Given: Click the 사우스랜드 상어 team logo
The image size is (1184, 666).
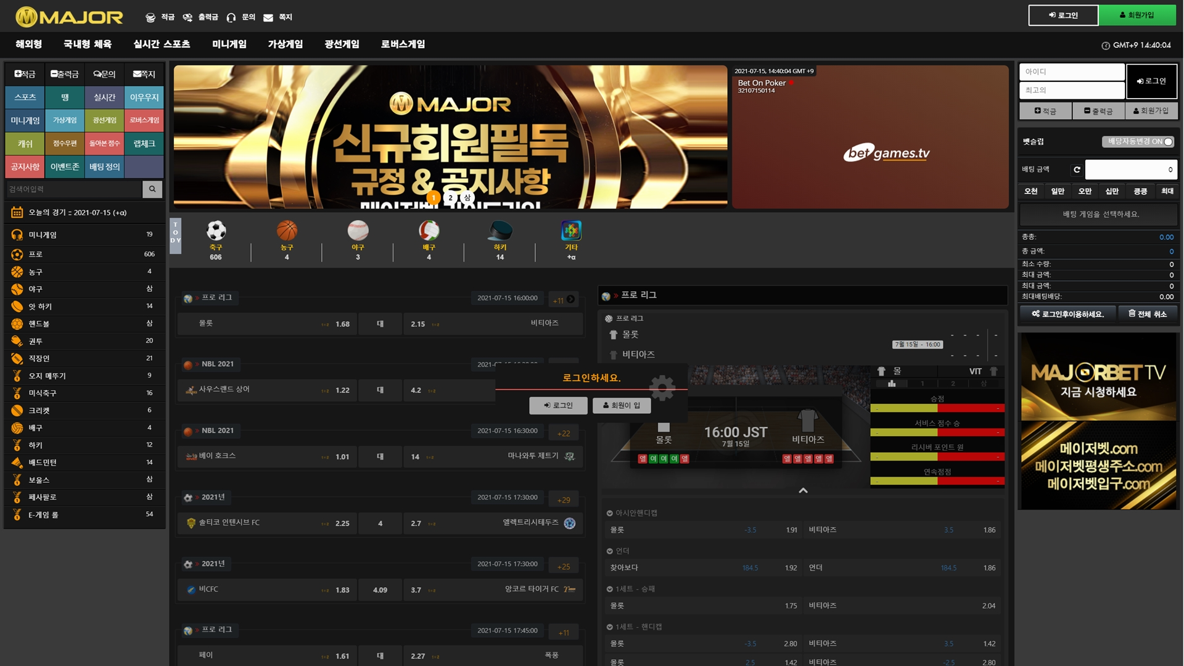Looking at the screenshot, I should click(191, 390).
